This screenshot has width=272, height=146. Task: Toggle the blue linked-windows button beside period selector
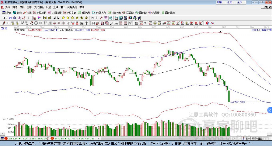(10, 18)
